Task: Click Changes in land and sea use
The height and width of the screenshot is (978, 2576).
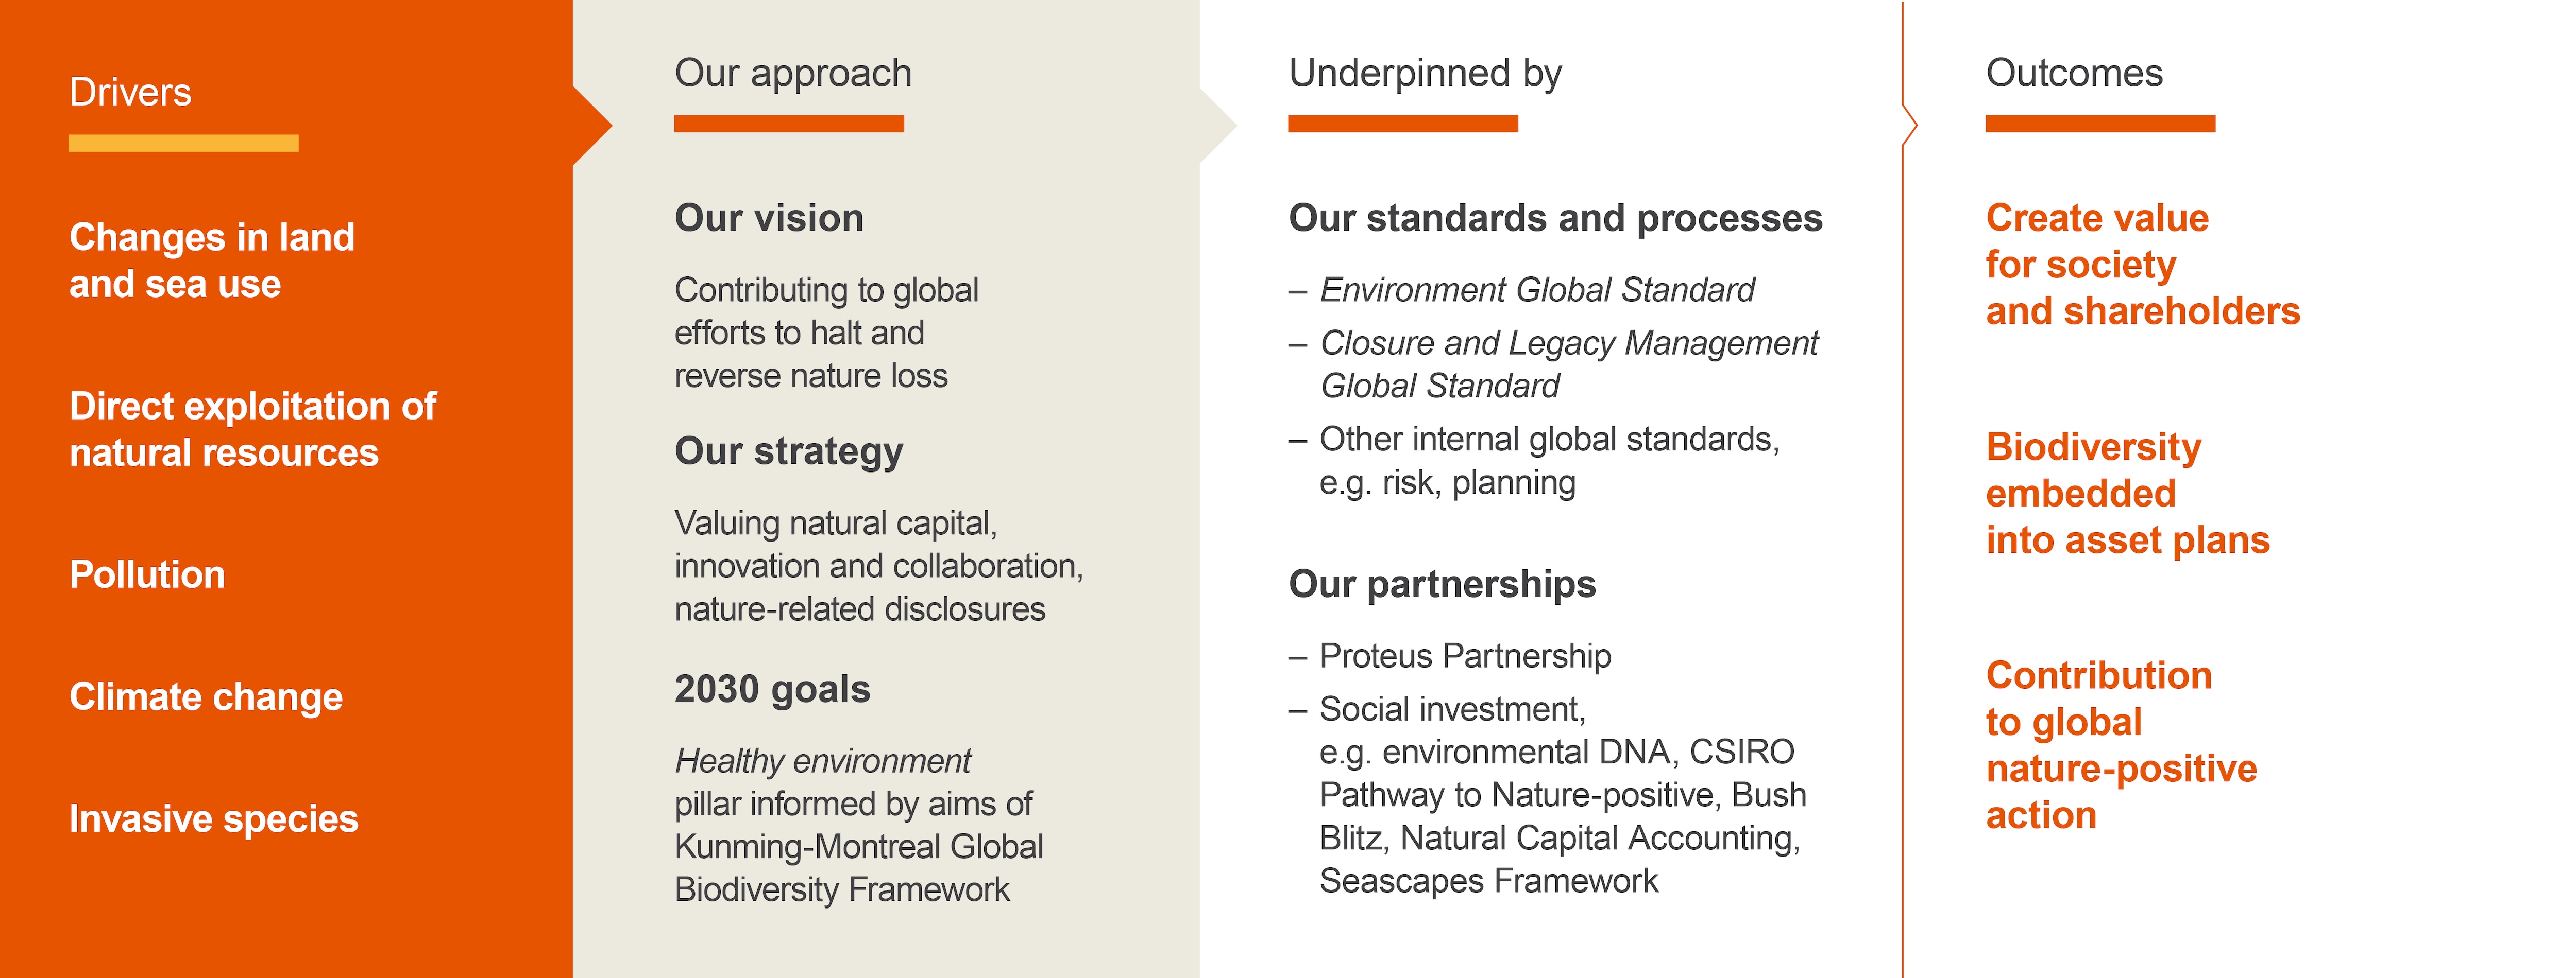Action: point(211,261)
